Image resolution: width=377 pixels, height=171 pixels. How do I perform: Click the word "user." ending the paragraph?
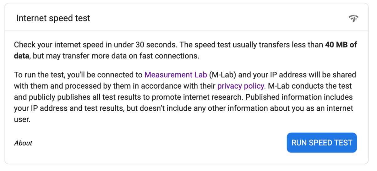click(x=22, y=120)
